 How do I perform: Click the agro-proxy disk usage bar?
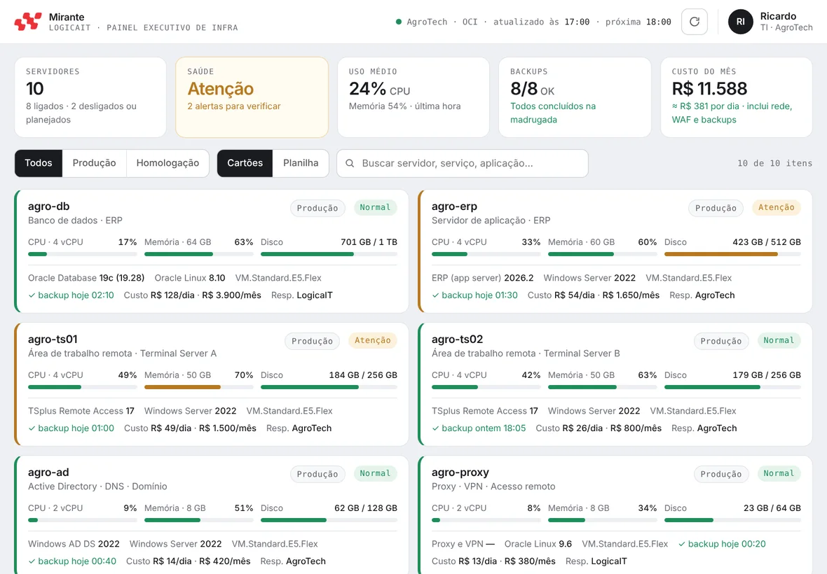[x=732, y=520]
